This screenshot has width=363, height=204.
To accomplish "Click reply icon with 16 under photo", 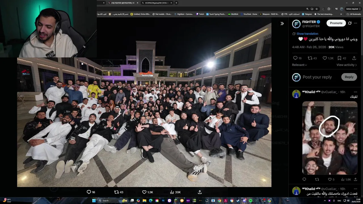I will 91,192.
